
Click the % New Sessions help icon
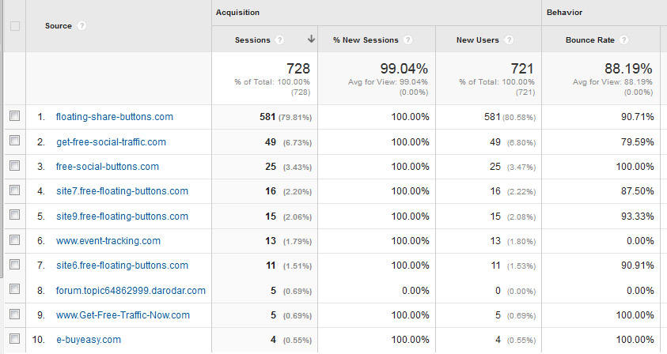pyautogui.click(x=408, y=40)
